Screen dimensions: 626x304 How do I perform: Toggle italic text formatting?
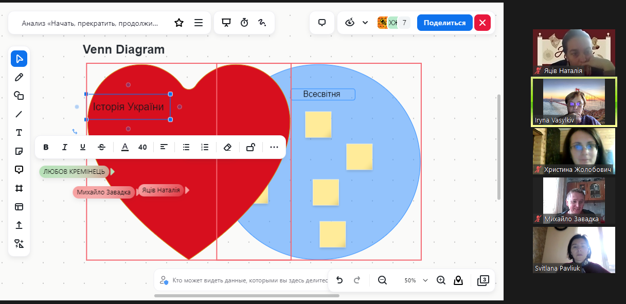(x=65, y=147)
